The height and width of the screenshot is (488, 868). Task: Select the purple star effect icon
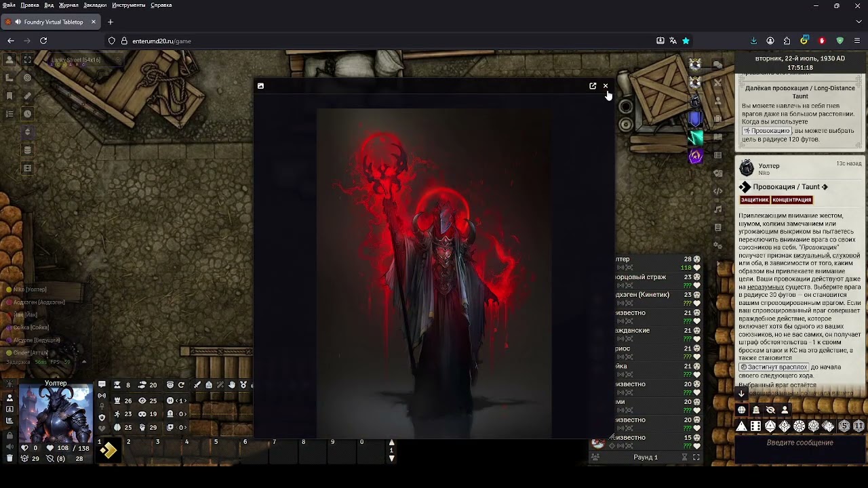(695, 157)
